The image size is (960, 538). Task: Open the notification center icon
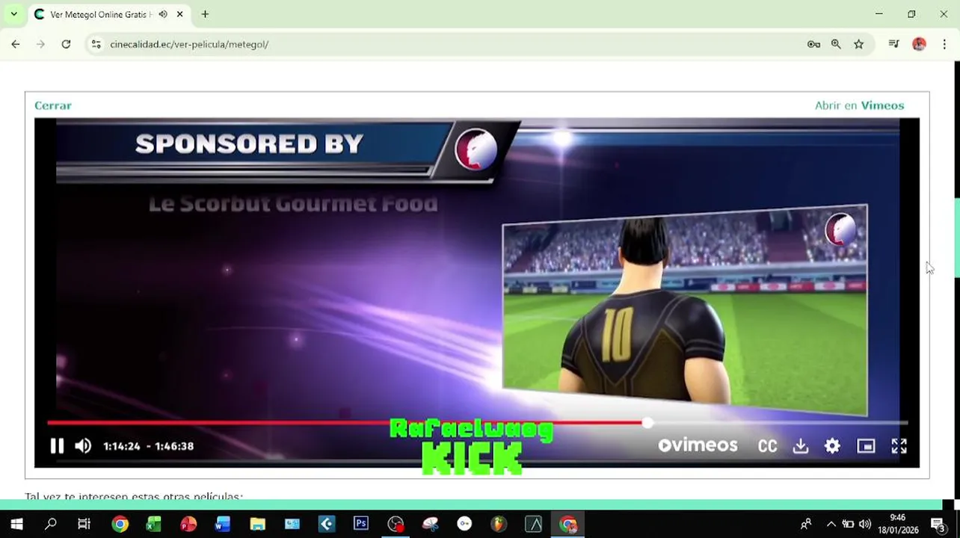(x=938, y=524)
